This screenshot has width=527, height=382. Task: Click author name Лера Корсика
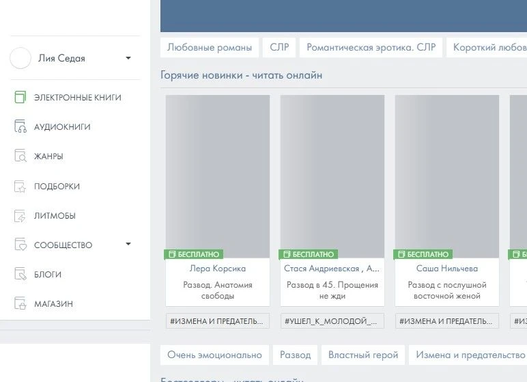218,269
